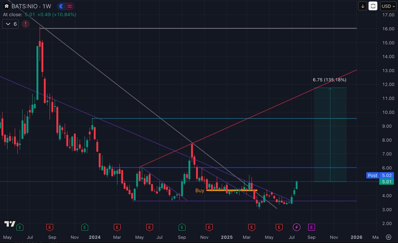Toggle the white auto-fit frame button
The image size is (398, 243).
coord(373,6)
